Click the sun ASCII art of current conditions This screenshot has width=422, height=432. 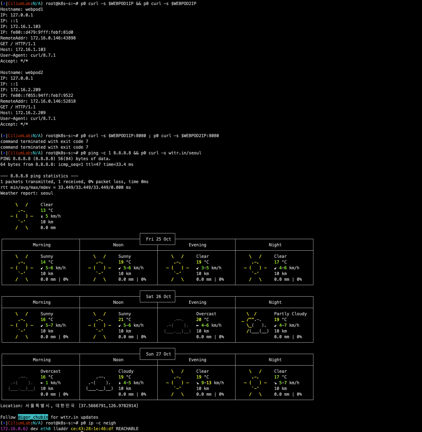[x=22, y=216]
